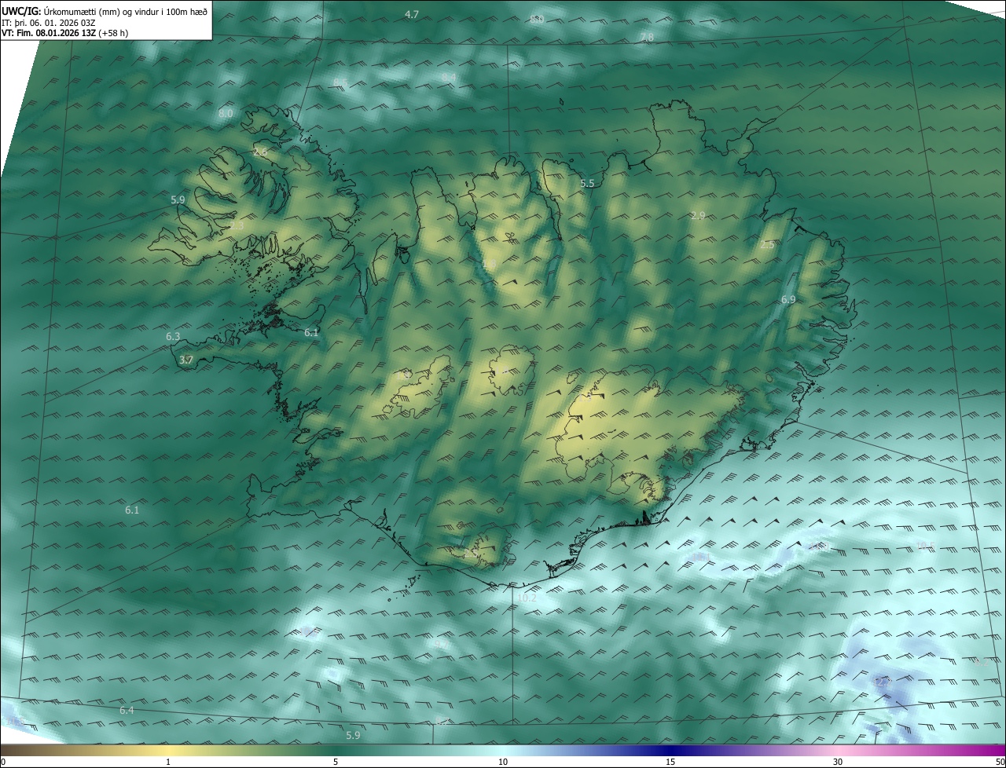Click the 10.2 value label on the map

click(527, 598)
